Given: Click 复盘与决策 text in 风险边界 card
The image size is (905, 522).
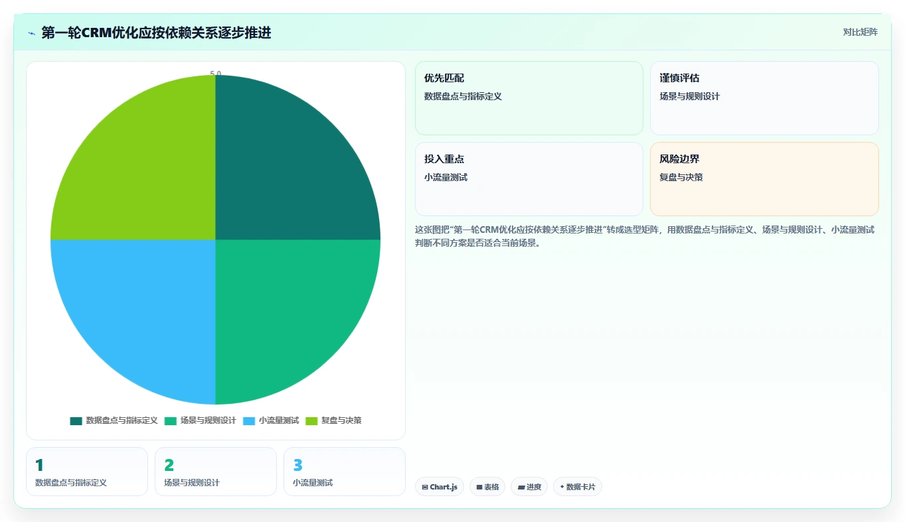Looking at the screenshot, I should (681, 178).
